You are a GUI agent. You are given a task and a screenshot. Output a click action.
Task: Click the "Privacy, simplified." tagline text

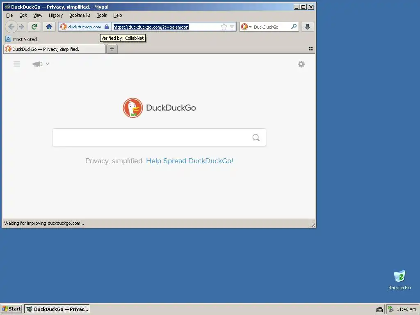[115, 161]
